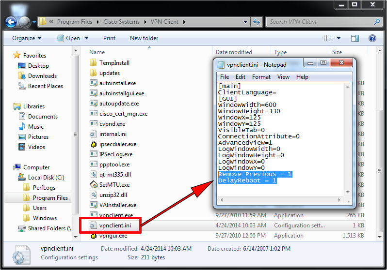Image resolution: width=387 pixels, height=270 pixels.
Task: Click the Print toolbar button
Action: coord(109,38)
